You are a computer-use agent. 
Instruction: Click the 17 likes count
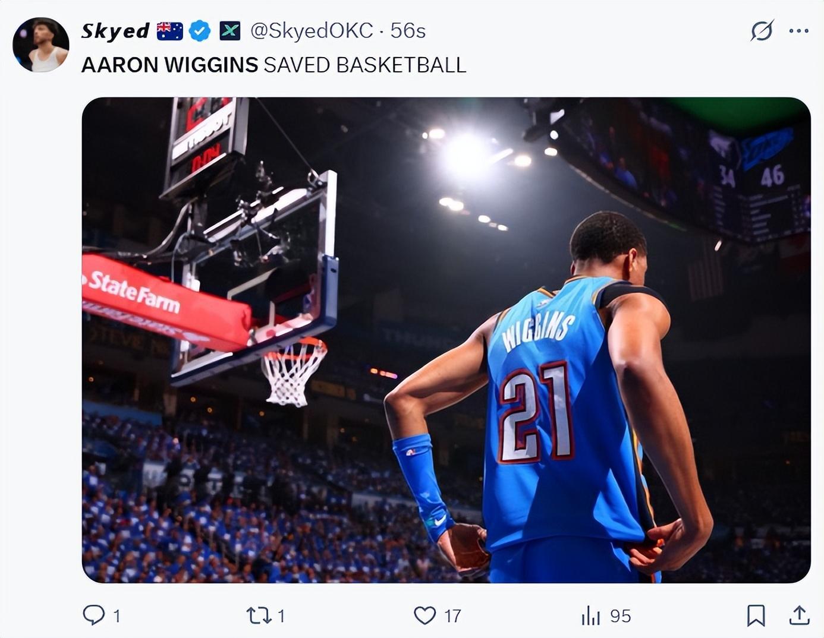coord(452,616)
